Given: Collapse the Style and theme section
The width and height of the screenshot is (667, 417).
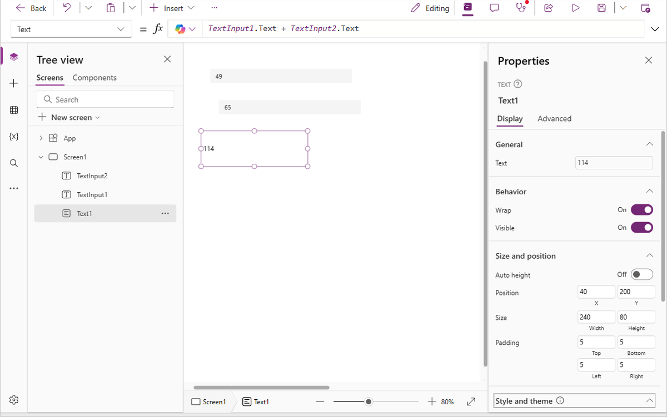Looking at the screenshot, I should (649, 401).
